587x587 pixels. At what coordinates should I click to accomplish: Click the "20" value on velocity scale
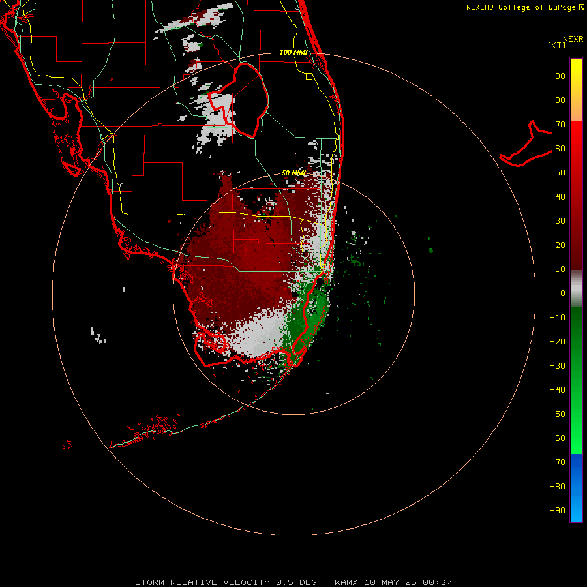560,245
